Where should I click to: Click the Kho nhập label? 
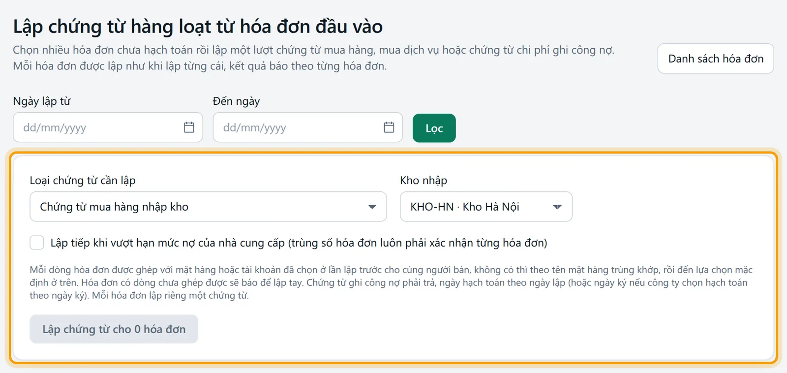pos(424,181)
